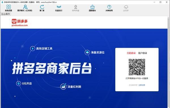170x108 pixels.
Task: Switch to the 后台首页 tab
Action: pyautogui.click(x=6, y=14)
